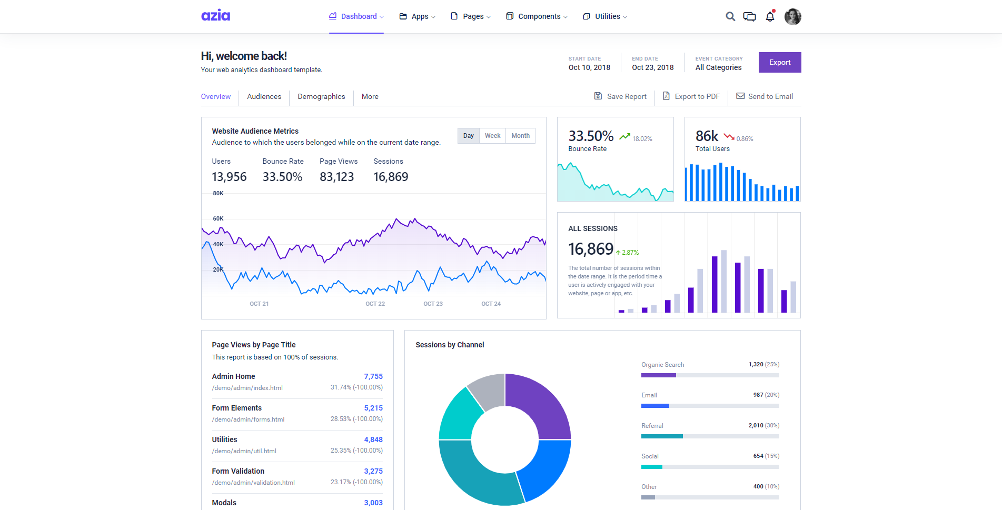Open the Audiences tab
This screenshot has height=510, width=1002.
(264, 96)
